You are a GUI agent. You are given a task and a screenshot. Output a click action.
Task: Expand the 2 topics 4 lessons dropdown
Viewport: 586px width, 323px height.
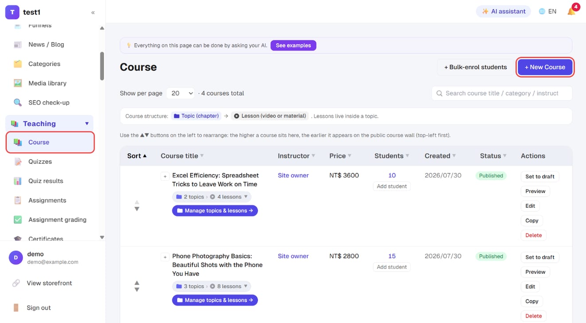click(x=212, y=197)
